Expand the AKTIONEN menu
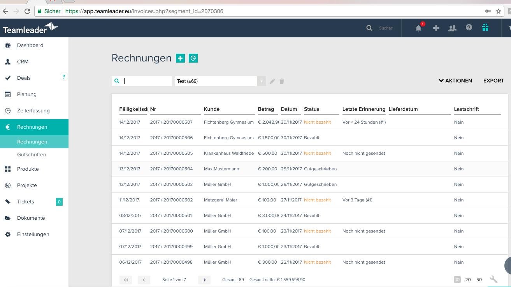 [455, 80]
